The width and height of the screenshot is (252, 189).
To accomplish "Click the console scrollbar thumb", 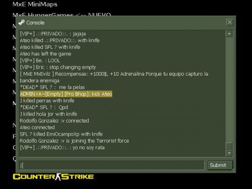I will pyautogui.click(x=229, y=146).
